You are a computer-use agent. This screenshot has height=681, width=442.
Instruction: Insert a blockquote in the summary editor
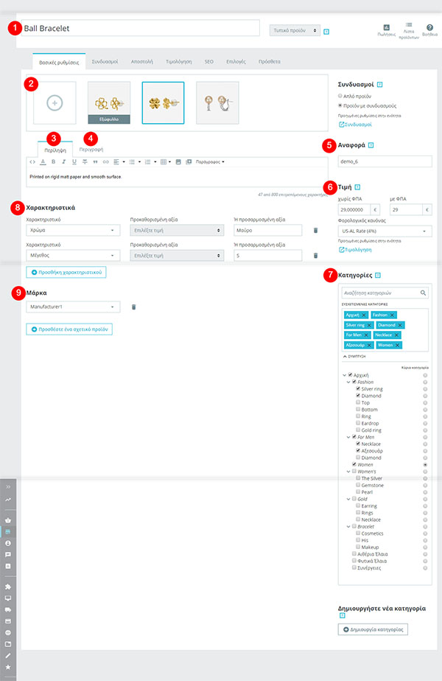tap(95, 162)
